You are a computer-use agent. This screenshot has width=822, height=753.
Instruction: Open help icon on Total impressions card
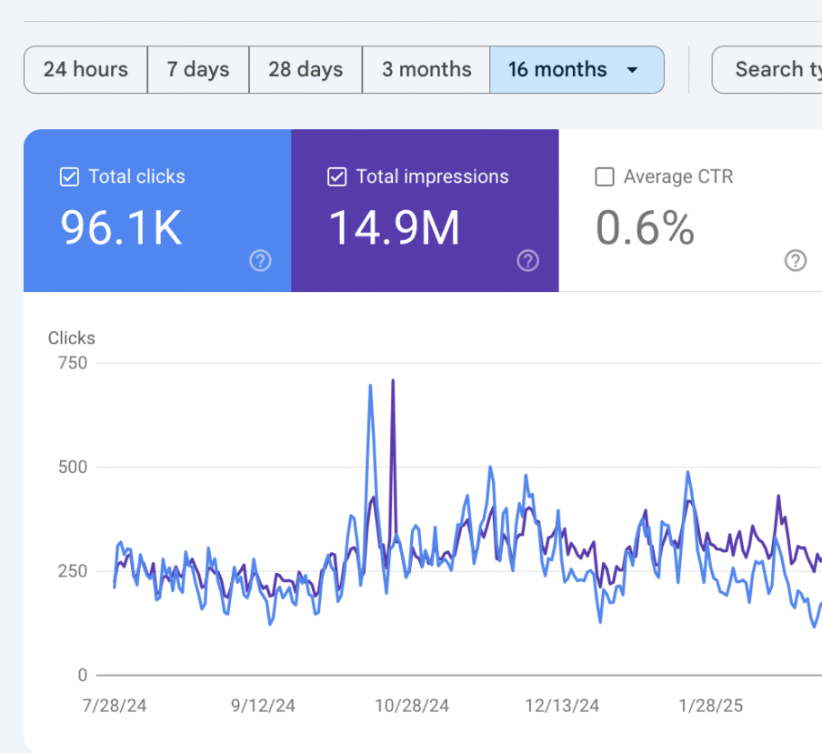(x=527, y=262)
